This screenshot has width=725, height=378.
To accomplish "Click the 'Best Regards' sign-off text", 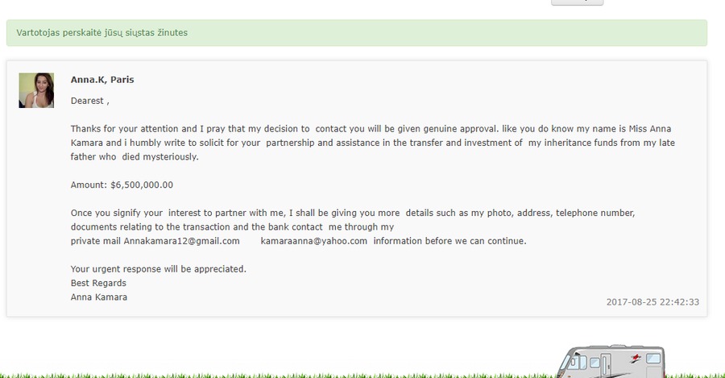I will pos(98,283).
